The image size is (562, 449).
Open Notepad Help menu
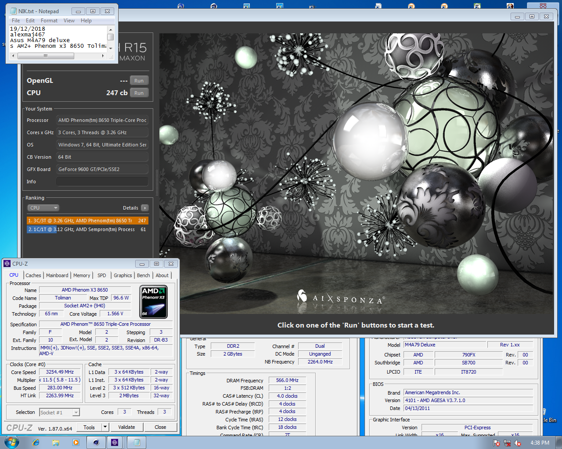coord(86,21)
